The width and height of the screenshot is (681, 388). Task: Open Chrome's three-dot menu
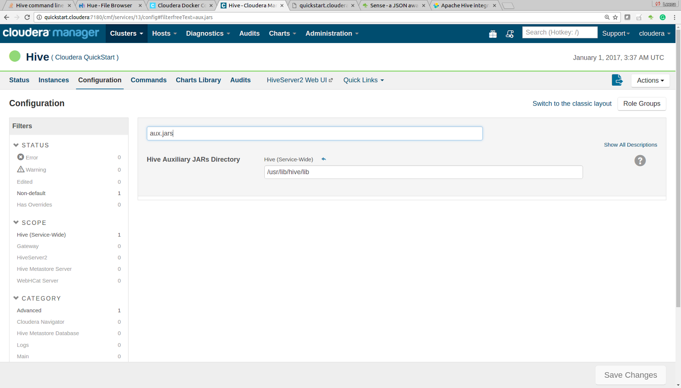point(675,17)
